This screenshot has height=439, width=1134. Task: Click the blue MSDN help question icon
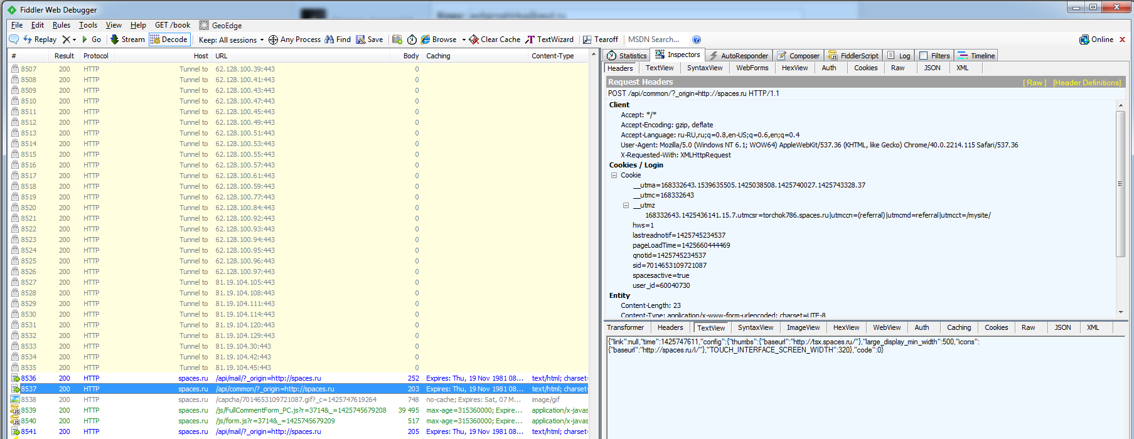click(697, 40)
